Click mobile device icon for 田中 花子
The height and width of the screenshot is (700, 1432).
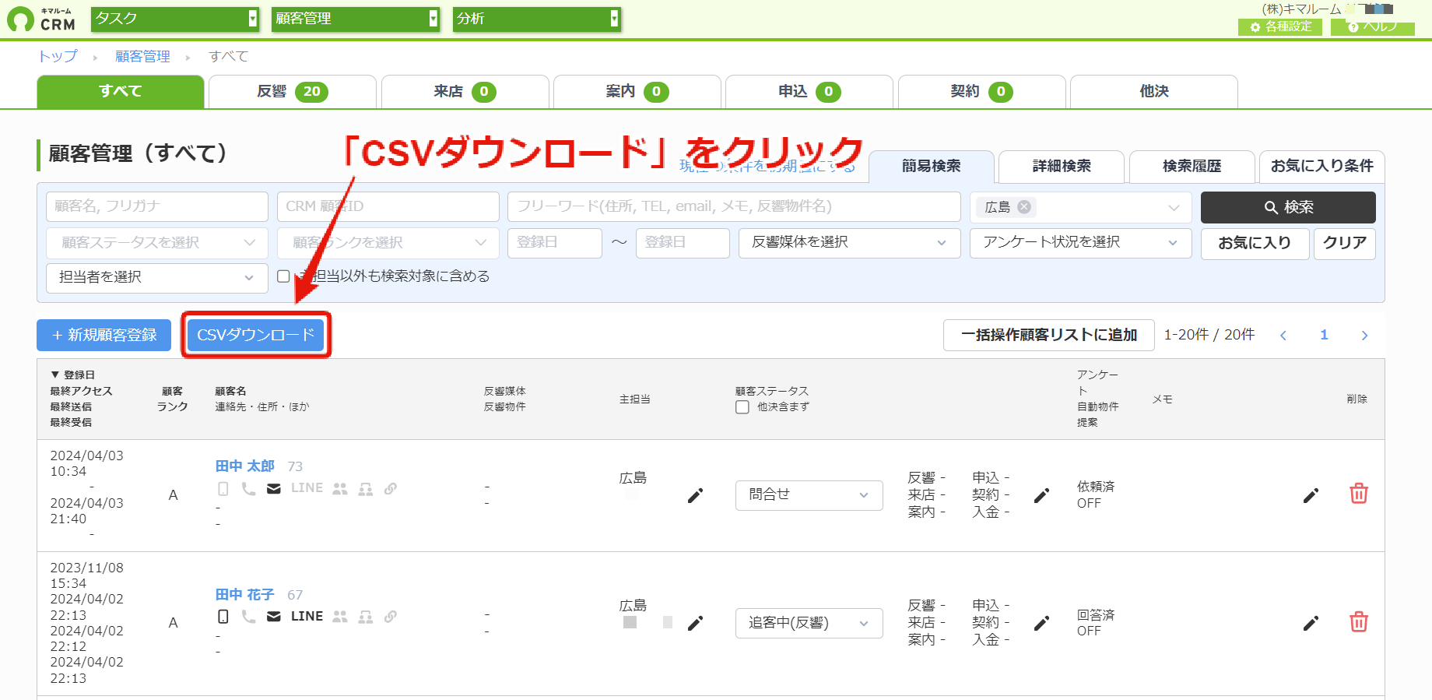click(x=223, y=617)
